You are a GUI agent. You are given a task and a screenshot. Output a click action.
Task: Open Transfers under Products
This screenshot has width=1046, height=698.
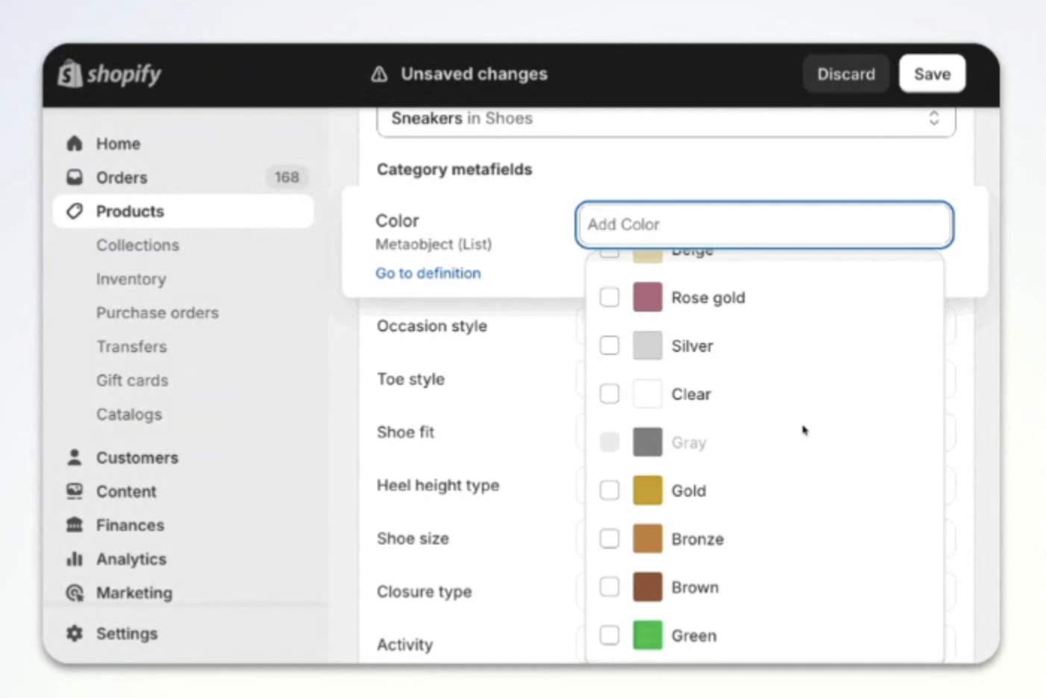pos(131,347)
